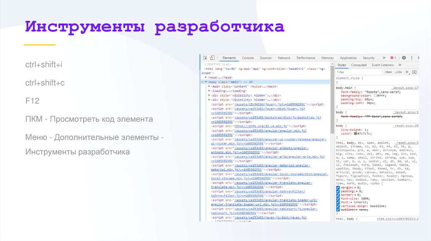Show more main tabs with the double chevron
Screen dimensions: 431x241
pos(384,58)
